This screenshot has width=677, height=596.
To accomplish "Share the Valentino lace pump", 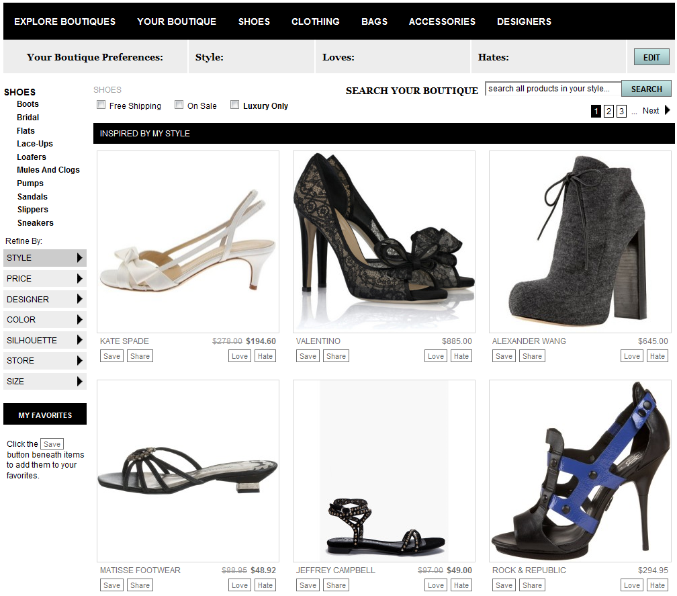I will (x=336, y=356).
